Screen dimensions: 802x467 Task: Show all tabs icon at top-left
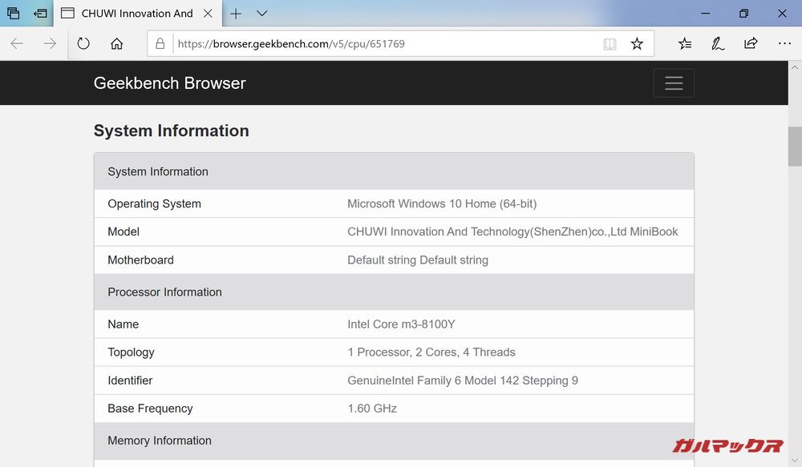click(x=14, y=14)
